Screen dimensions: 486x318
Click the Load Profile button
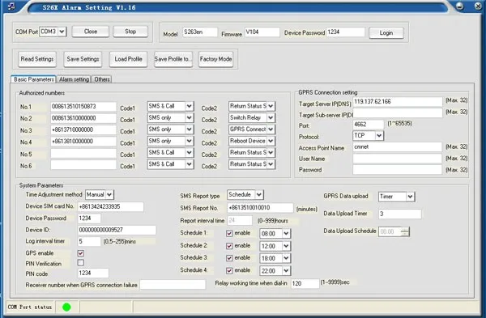[x=128, y=59]
